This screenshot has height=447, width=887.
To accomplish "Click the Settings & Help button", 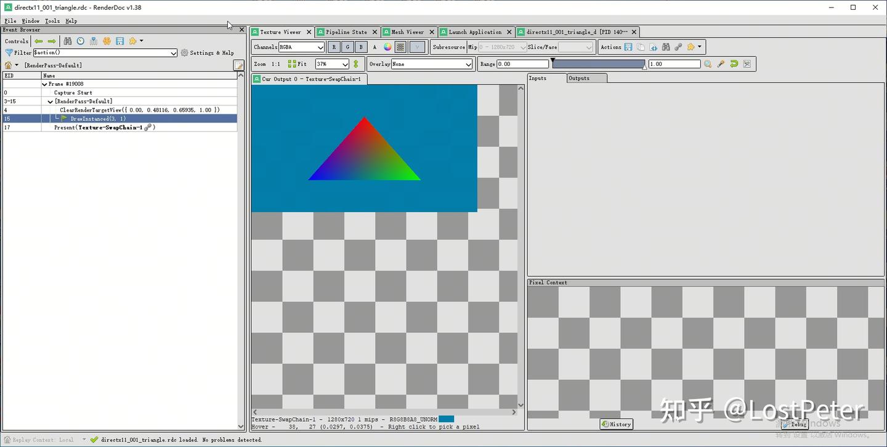I will click(208, 52).
